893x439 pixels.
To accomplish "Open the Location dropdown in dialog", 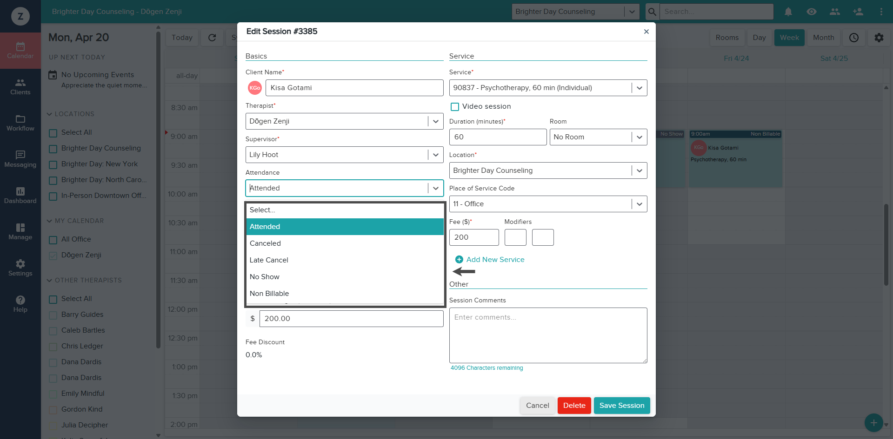I will pos(548,170).
